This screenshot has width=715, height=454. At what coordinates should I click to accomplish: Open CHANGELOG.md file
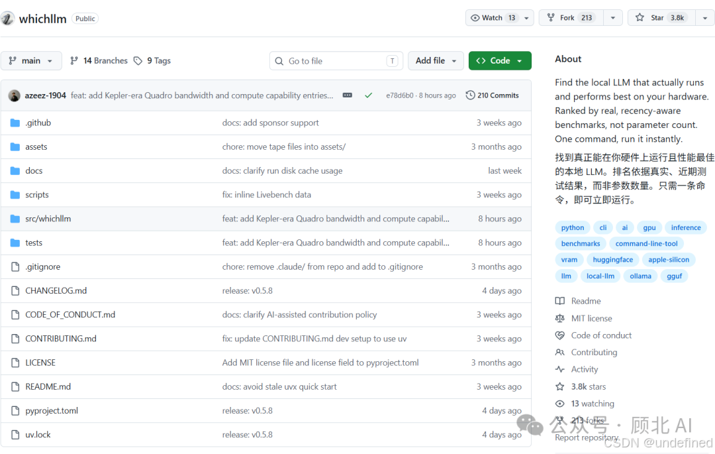coord(56,291)
